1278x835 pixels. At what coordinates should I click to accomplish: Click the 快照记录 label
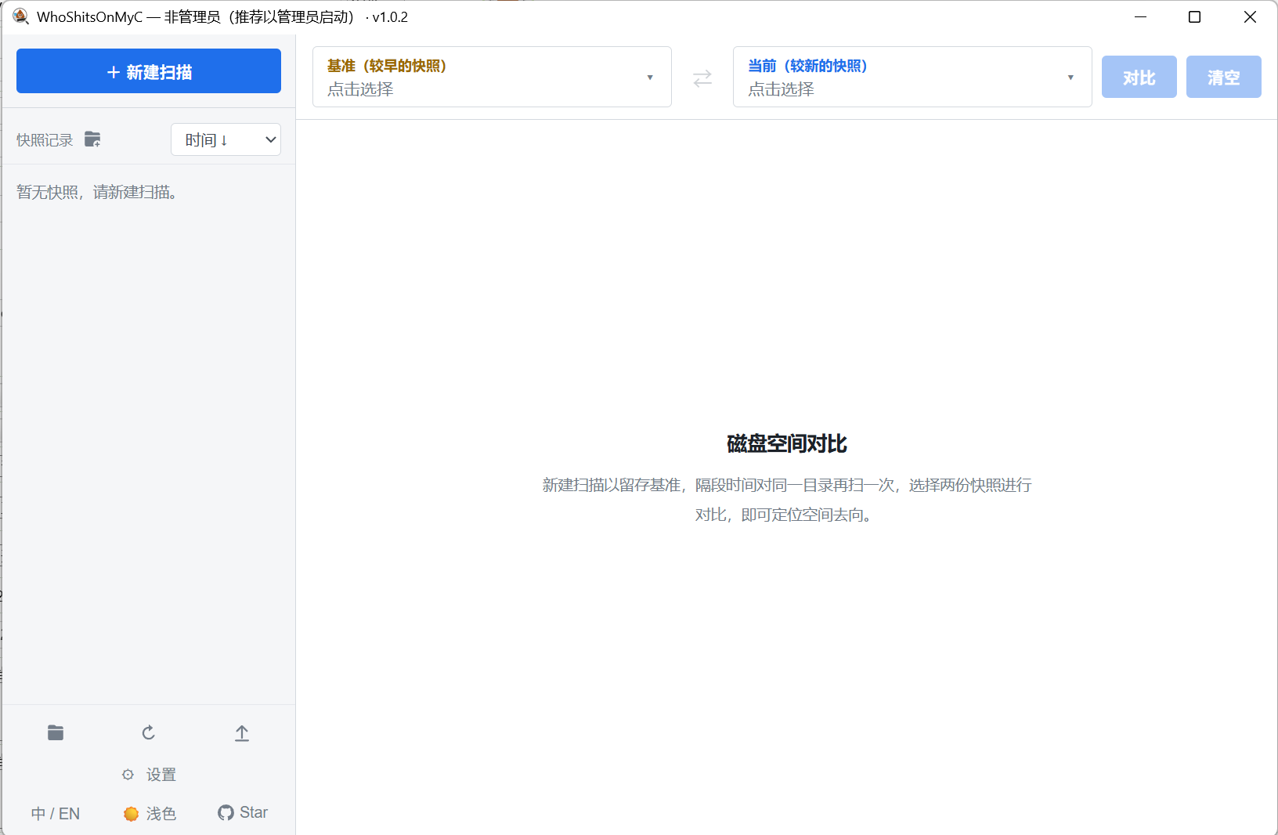point(45,140)
